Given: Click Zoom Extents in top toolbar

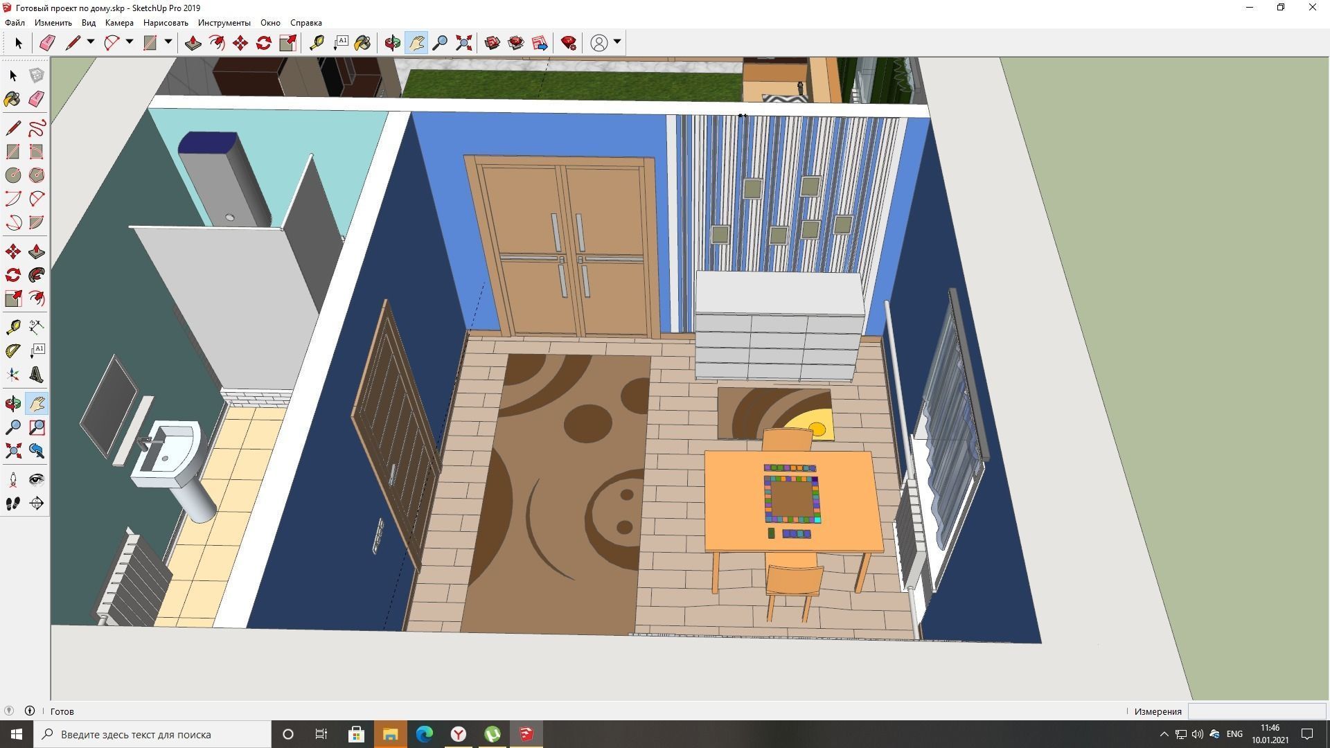Looking at the screenshot, I should coord(463,43).
